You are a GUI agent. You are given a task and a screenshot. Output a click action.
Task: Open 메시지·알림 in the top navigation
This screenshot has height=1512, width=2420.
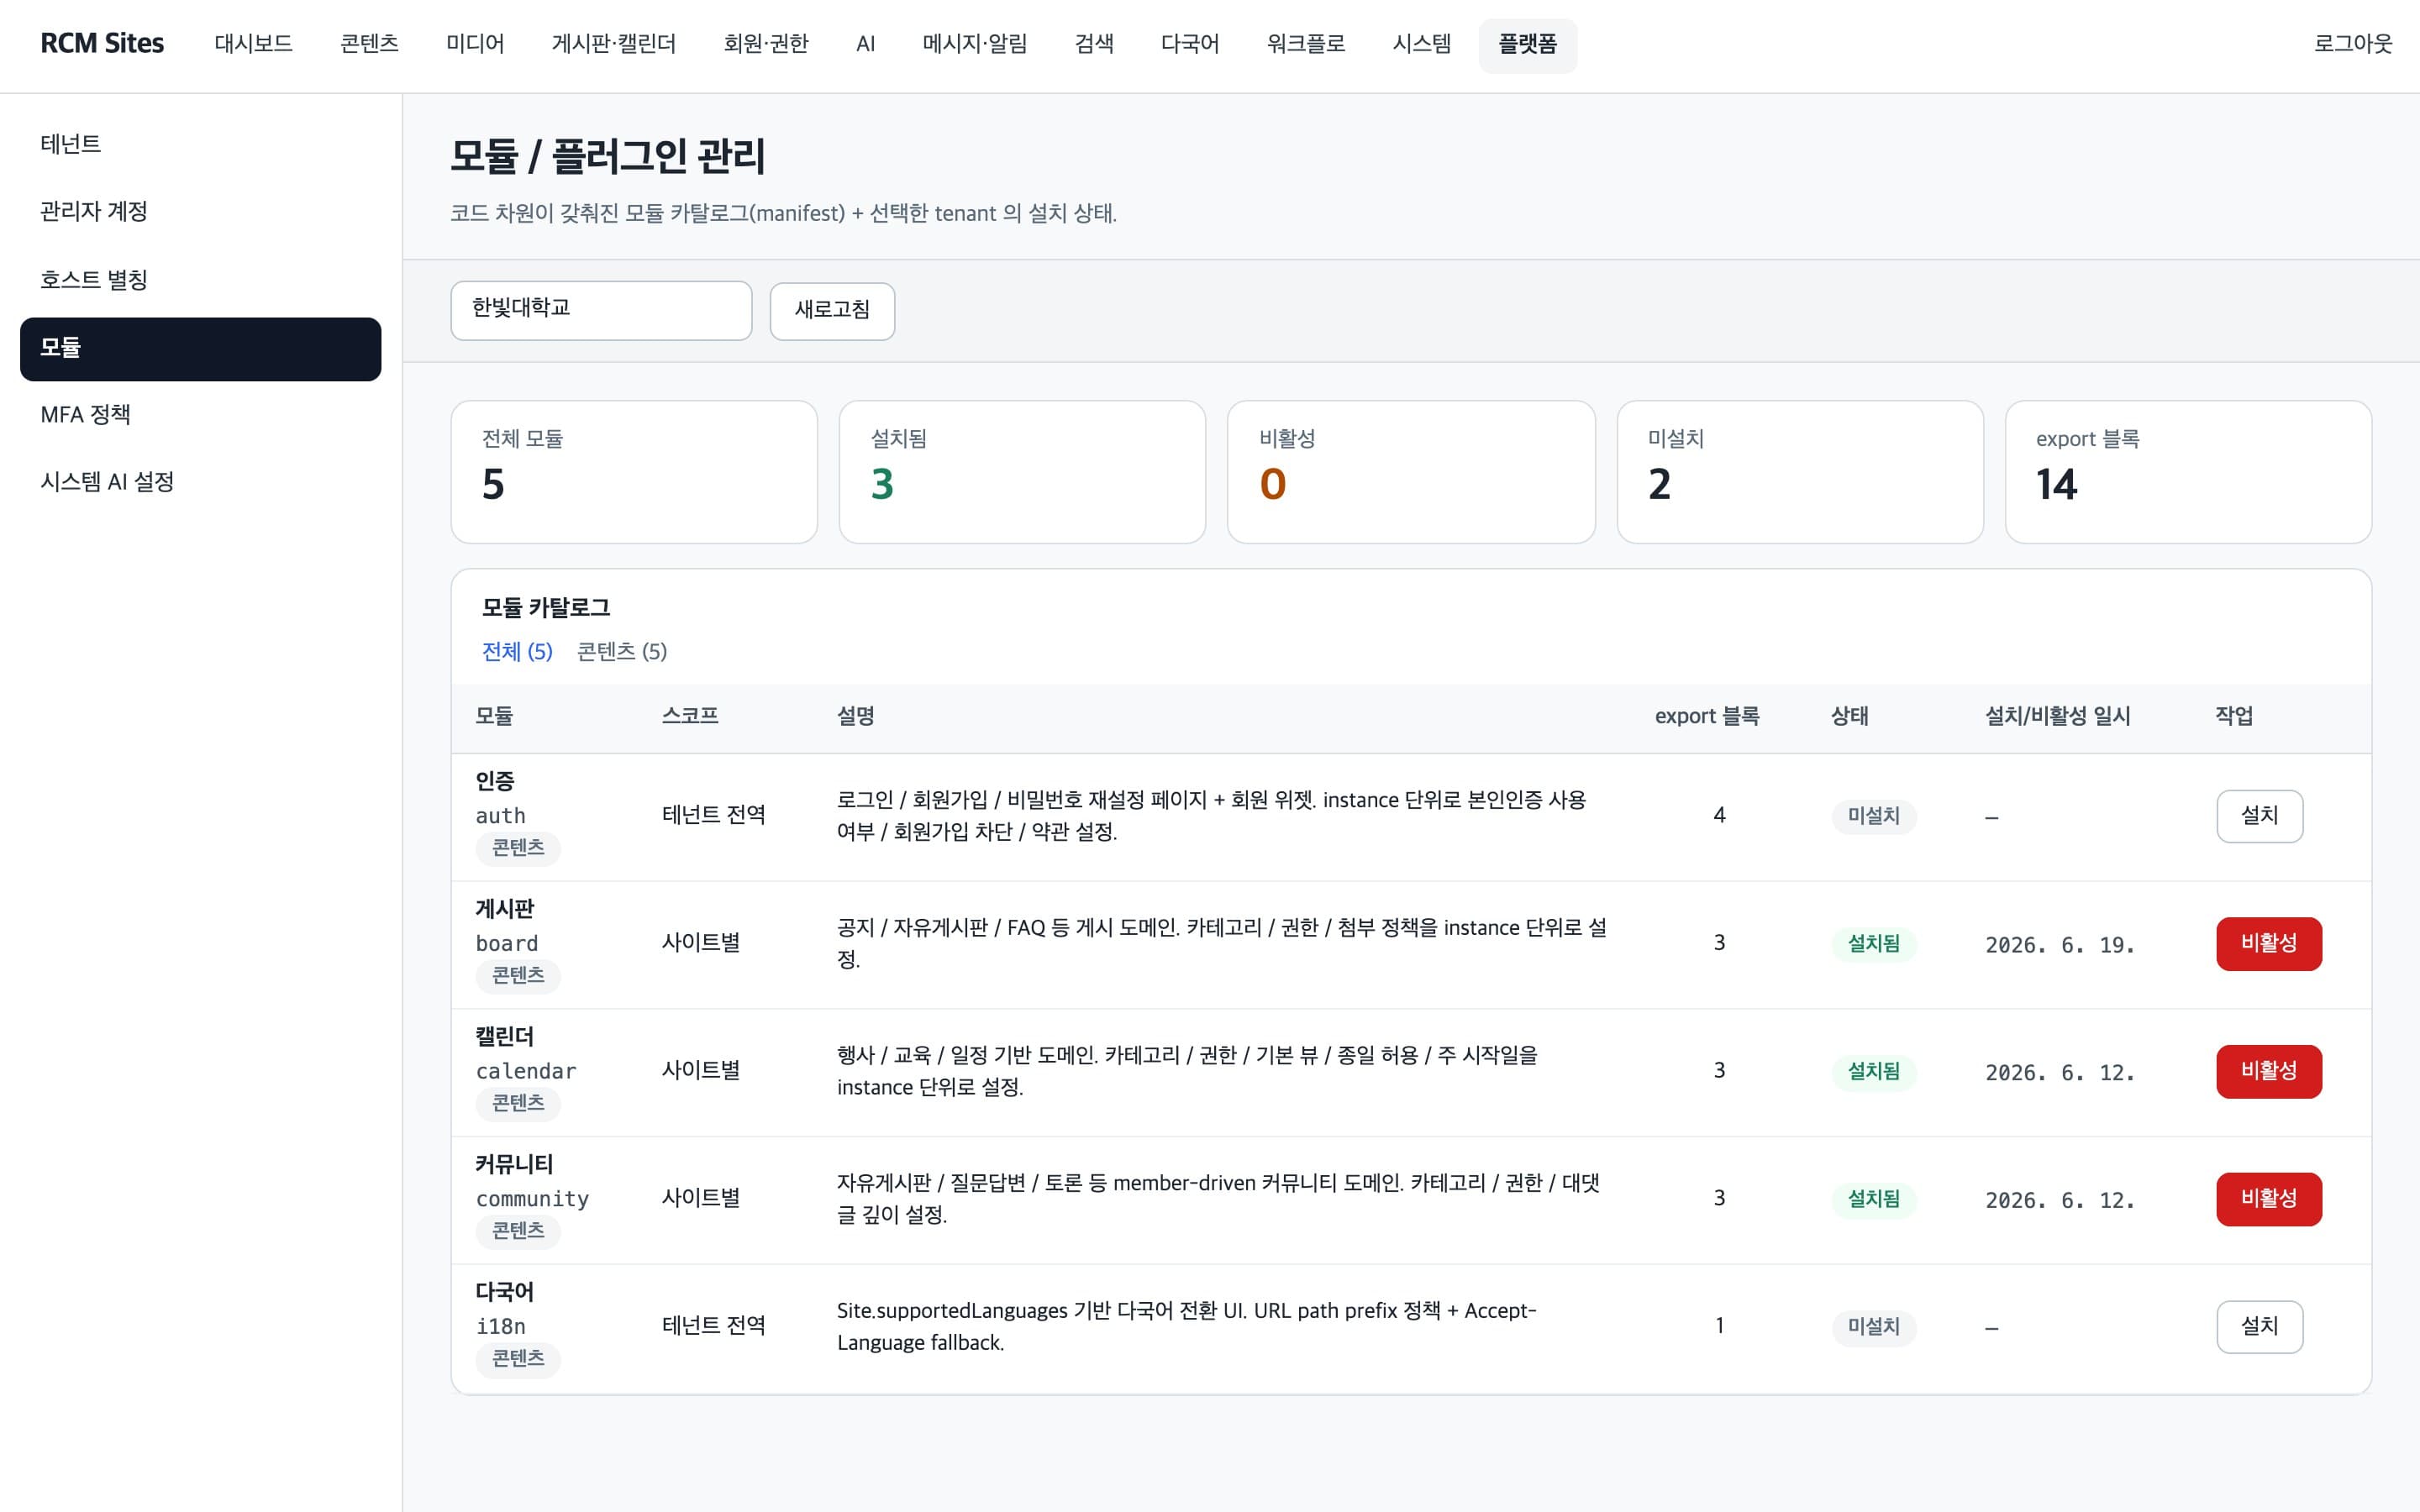point(975,44)
